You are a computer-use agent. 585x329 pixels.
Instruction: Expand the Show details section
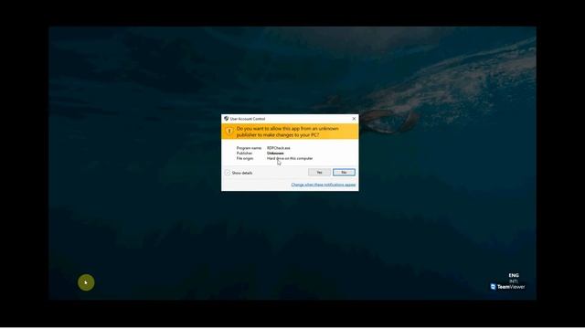point(239,173)
